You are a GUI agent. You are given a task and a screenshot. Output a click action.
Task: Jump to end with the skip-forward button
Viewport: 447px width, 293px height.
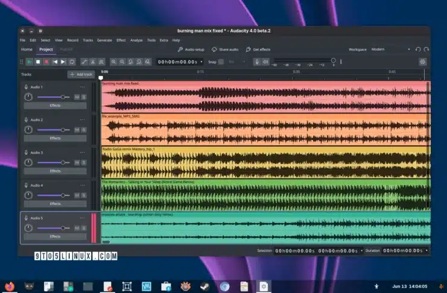(x=63, y=62)
